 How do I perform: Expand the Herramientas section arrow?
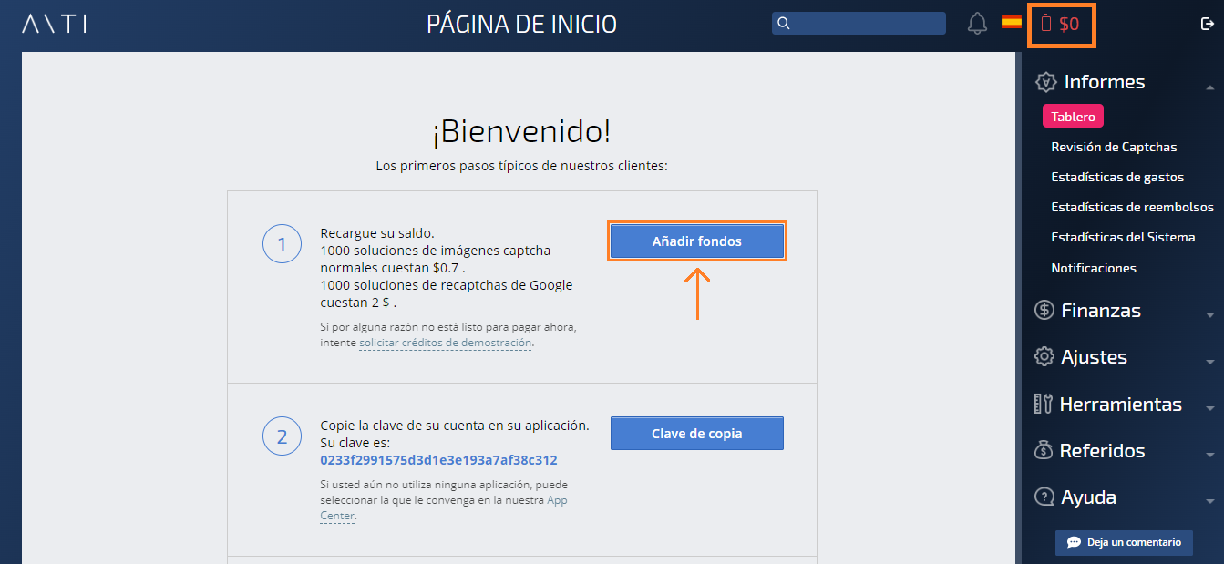1209,408
